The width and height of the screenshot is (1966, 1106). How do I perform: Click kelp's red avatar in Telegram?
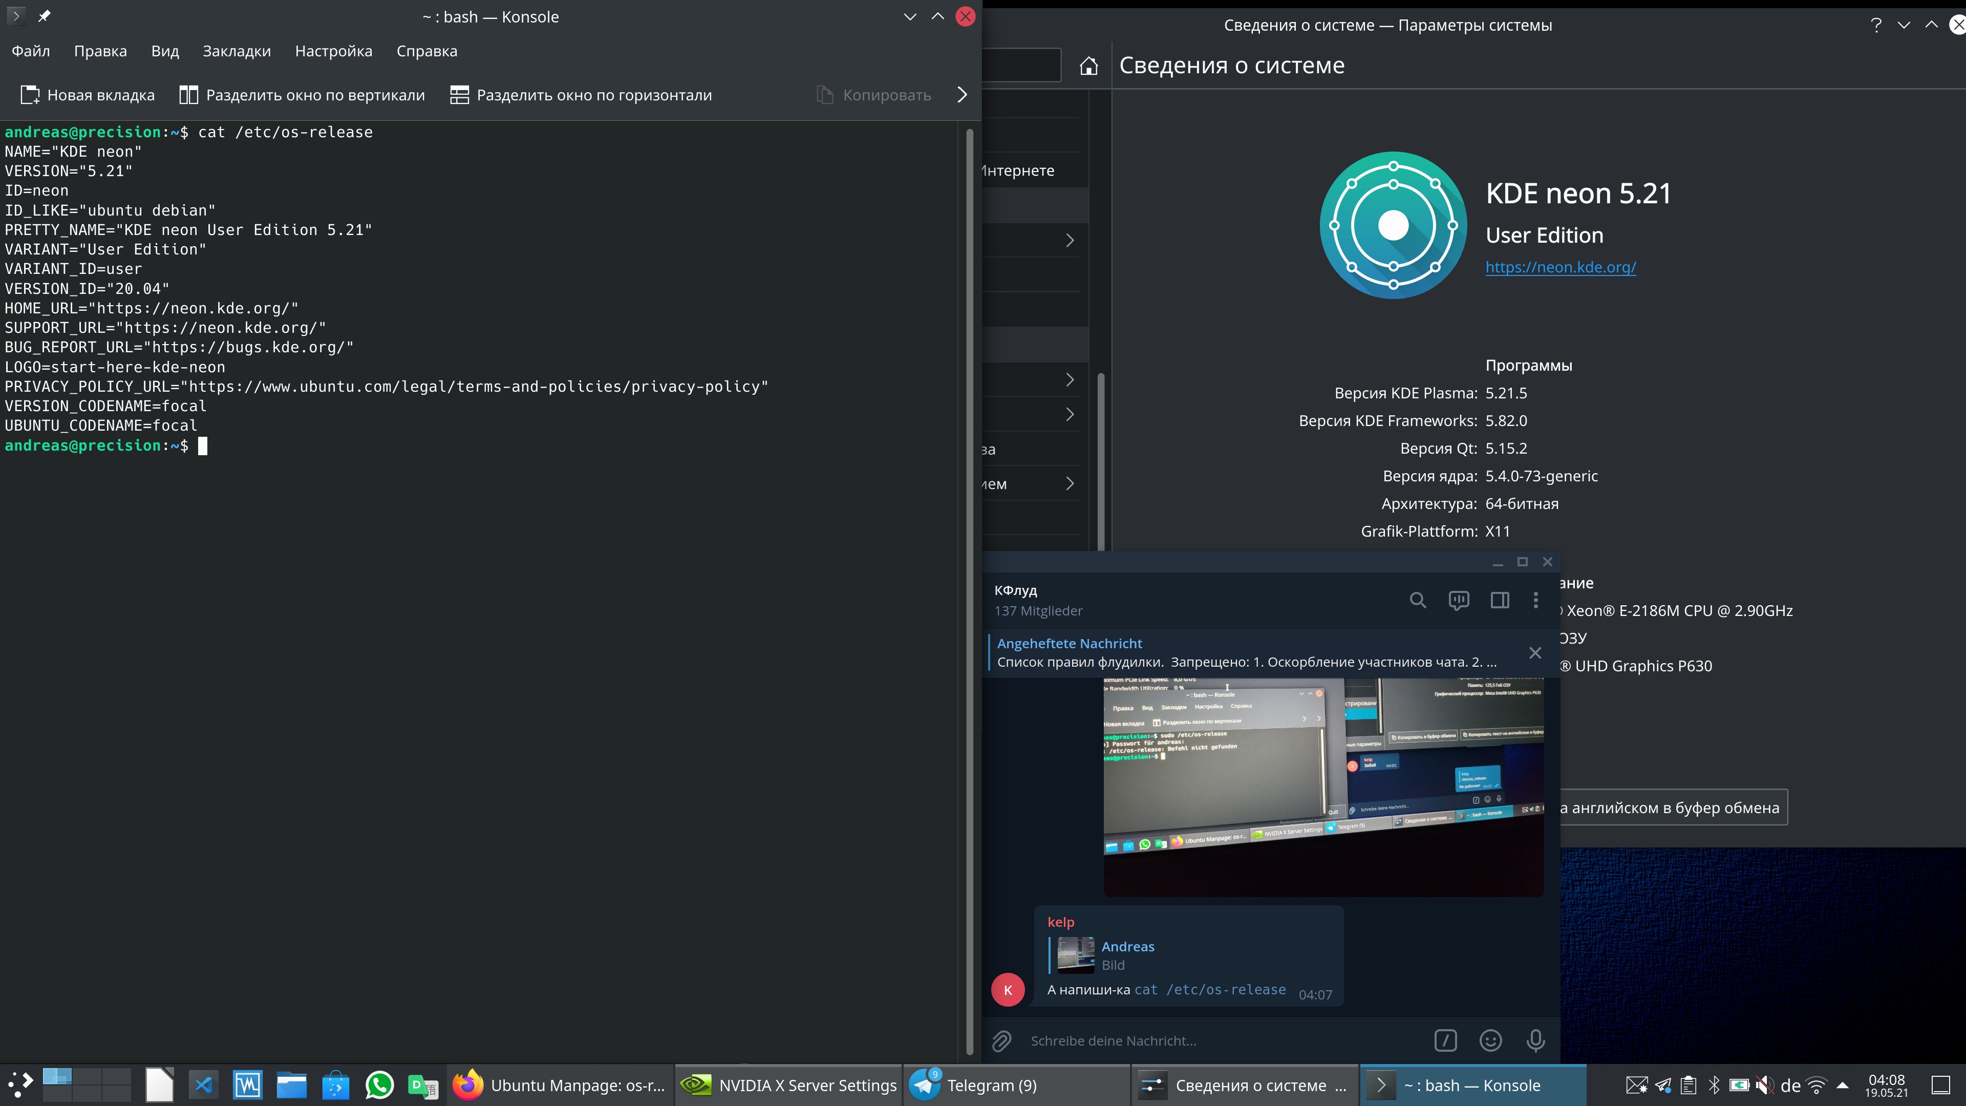[x=1008, y=989]
